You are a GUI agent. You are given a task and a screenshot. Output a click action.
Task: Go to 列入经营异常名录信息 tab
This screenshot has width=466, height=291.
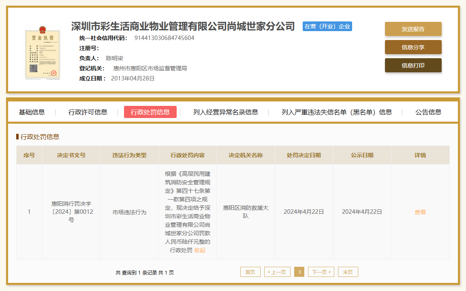tap(226, 112)
